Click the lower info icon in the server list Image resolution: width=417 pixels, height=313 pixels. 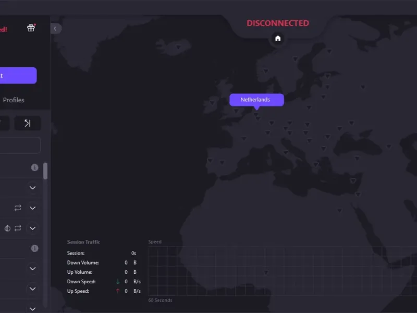point(34,248)
